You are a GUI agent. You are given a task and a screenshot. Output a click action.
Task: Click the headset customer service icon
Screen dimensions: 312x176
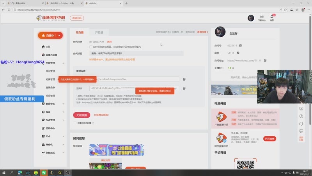(x=301, y=124)
